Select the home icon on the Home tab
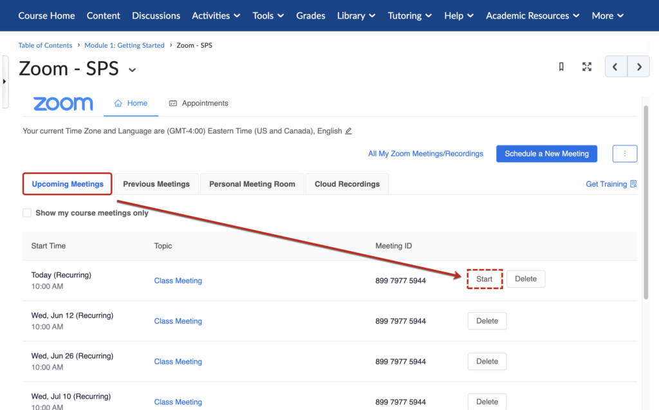The width and height of the screenshot is (659, 410). pos(118,102)
